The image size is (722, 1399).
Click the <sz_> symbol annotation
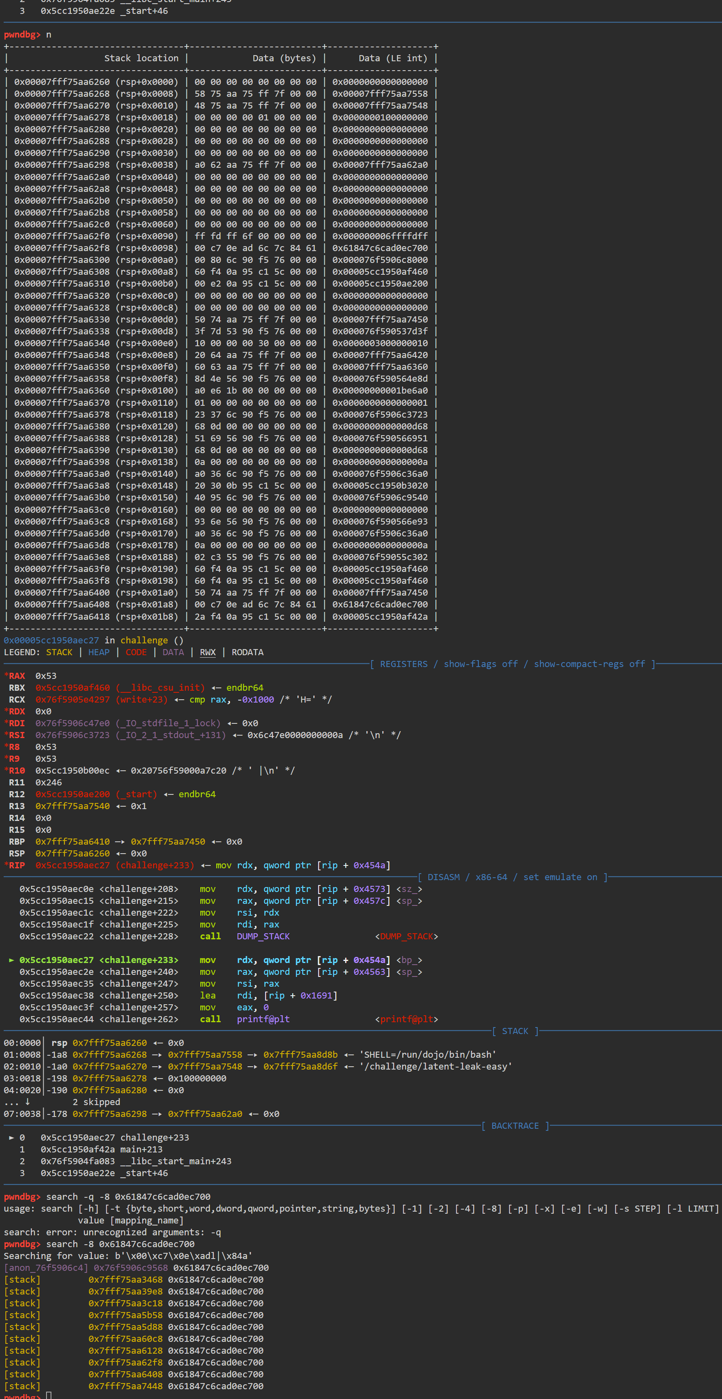(x=409, y=889)
